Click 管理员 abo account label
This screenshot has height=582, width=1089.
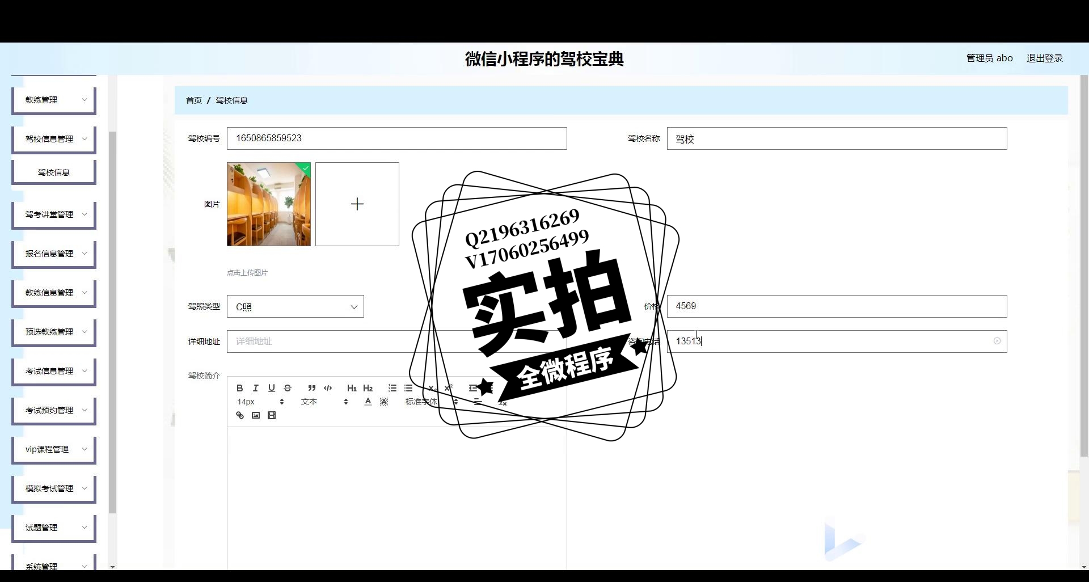tap(989, 58)
